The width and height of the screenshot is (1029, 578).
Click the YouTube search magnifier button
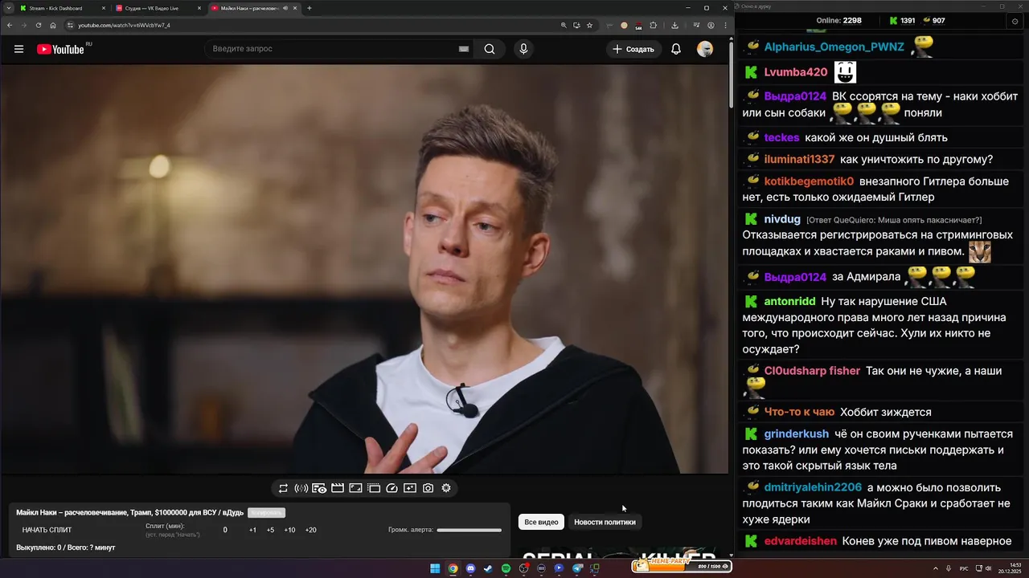click(490, 49)
